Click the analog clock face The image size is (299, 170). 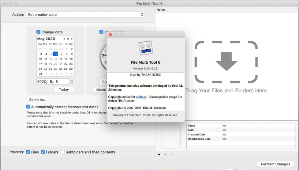[x=103, y=57]
